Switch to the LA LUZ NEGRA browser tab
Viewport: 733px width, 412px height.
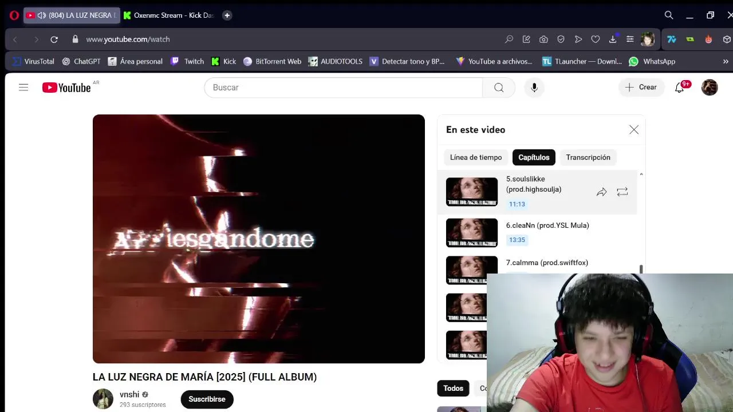pos(72,15)
